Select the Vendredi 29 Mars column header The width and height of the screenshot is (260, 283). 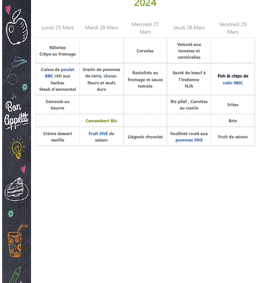click(x=233, y=28)
